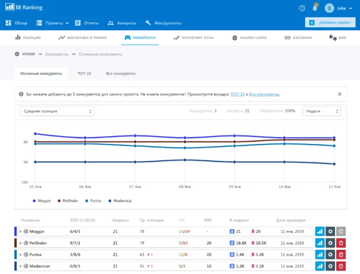Open Отчеты in top navigation
The image size is (360, 274).
click(x=87, y=23)
